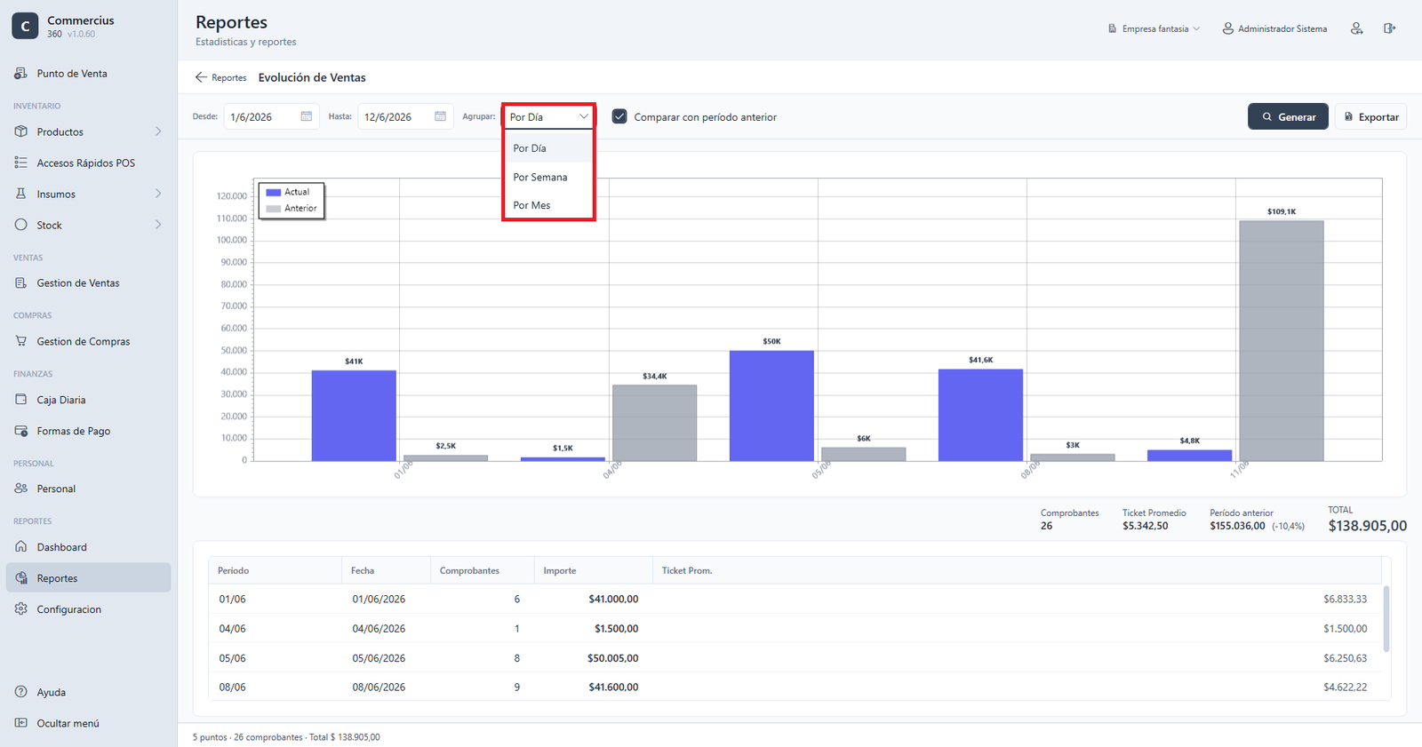The width and height of the screenshot is (1422, 747).
Task: Click the calendar icon in Desde field
Action: [307, 116]
